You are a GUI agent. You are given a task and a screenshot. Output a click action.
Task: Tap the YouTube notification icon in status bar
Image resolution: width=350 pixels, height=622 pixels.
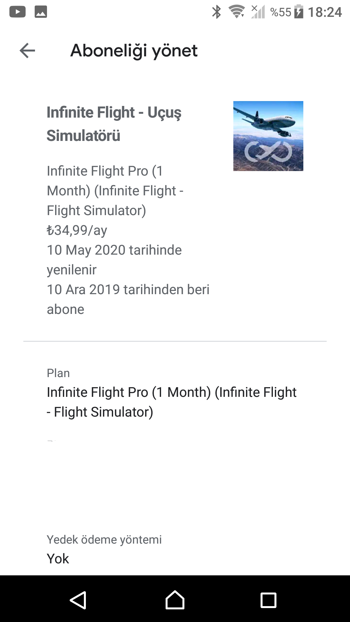tap(17, 12)
